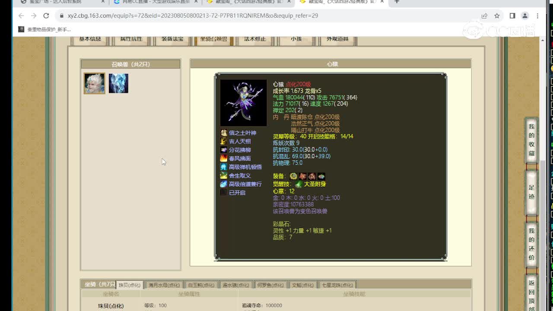553x311 pixels.
Task: Click the first green ring equipment icon
Action: [293, 176]
